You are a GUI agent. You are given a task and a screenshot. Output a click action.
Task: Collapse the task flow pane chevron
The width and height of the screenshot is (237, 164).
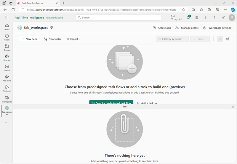233,107
